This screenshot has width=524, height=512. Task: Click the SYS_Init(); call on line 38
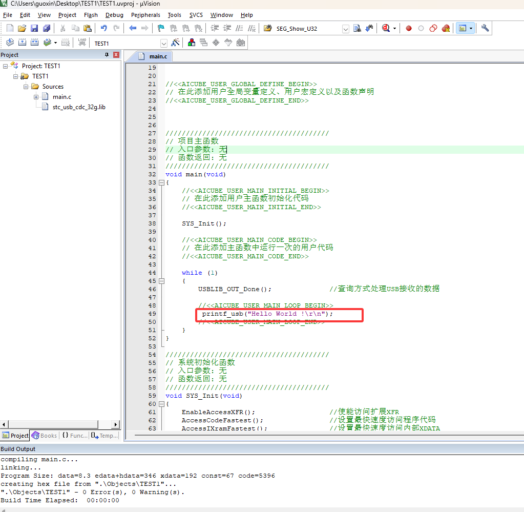pyautogui.click(x=204, y=224)
